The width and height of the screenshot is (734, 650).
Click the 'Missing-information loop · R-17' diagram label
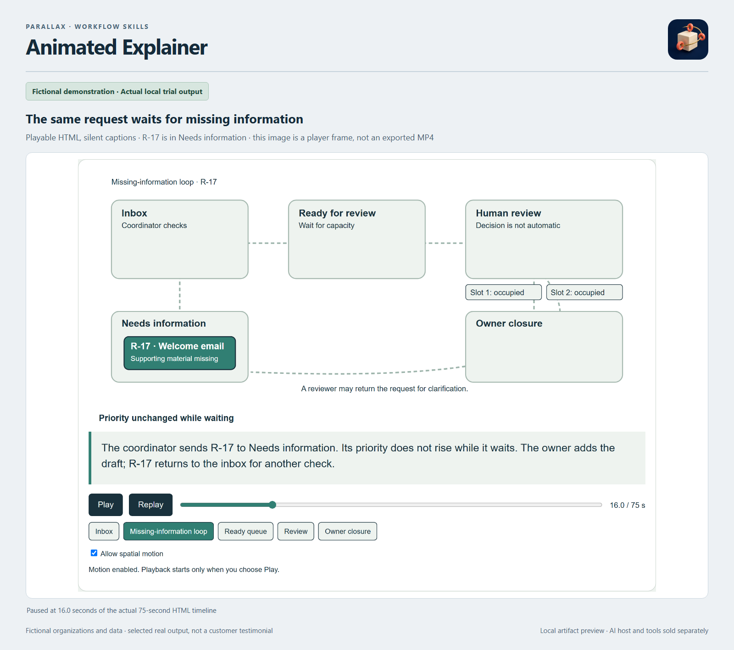[164, 182]
